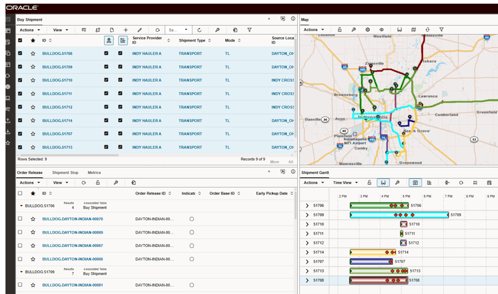Click the filter funnel icon in Buy Shipment toolbar
This screenshot has height=294, width=498.
(249, 29)
